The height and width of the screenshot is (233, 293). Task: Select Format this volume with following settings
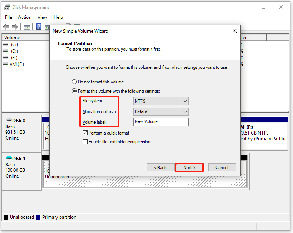point(74,91)
